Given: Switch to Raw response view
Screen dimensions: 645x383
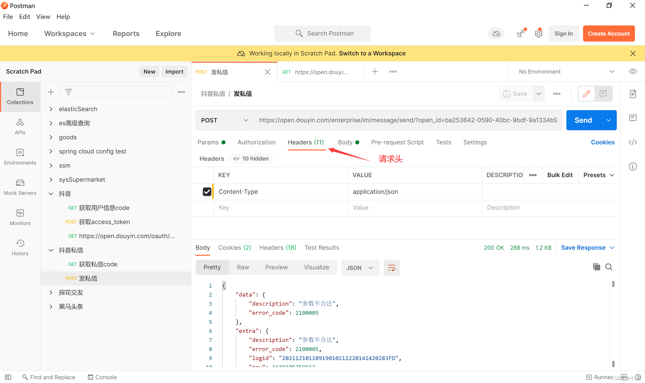Looking at the screenshot, I should click(x=243, y=267).
